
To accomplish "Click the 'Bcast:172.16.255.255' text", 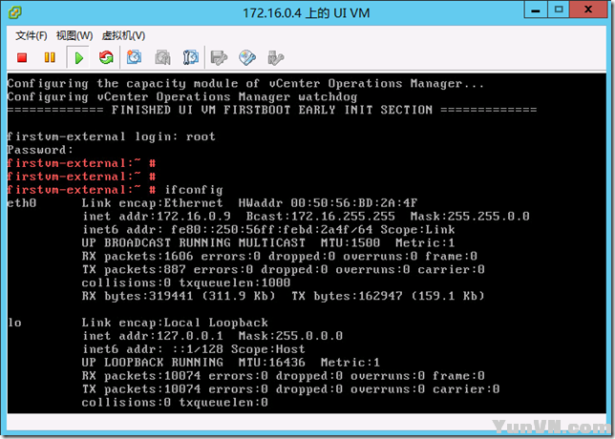I will pyautogui.click(x=321, y=217).
